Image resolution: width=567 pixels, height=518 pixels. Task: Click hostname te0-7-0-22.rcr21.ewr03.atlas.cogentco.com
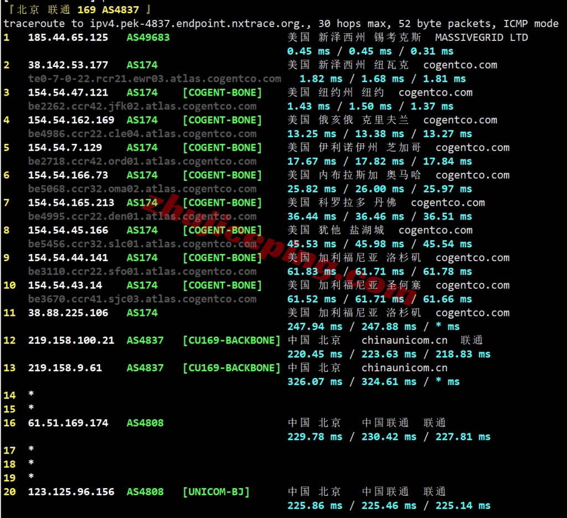coord(154,79)
